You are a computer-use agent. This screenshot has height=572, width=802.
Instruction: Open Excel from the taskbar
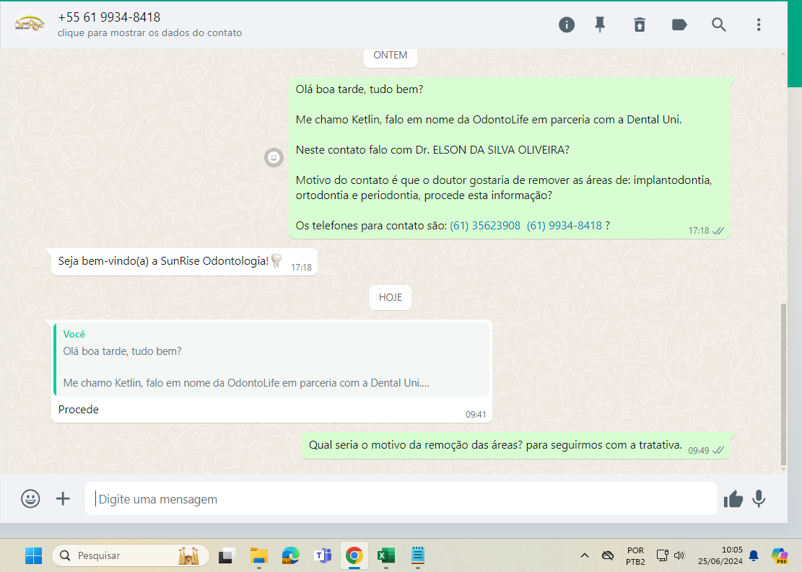385,555
